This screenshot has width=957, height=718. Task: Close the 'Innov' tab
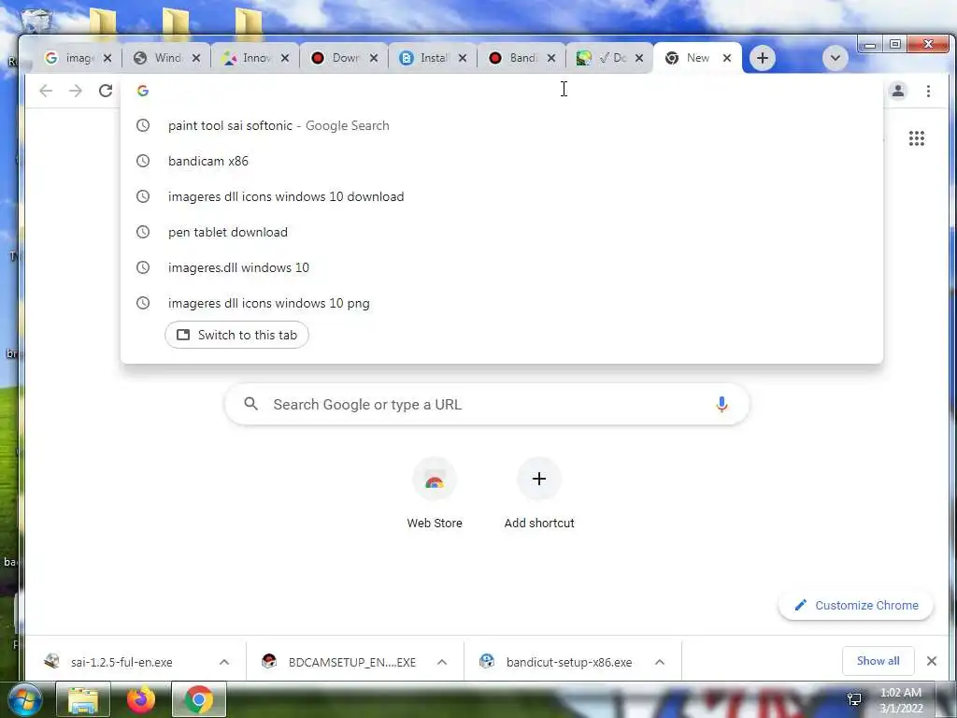point(285,58)
